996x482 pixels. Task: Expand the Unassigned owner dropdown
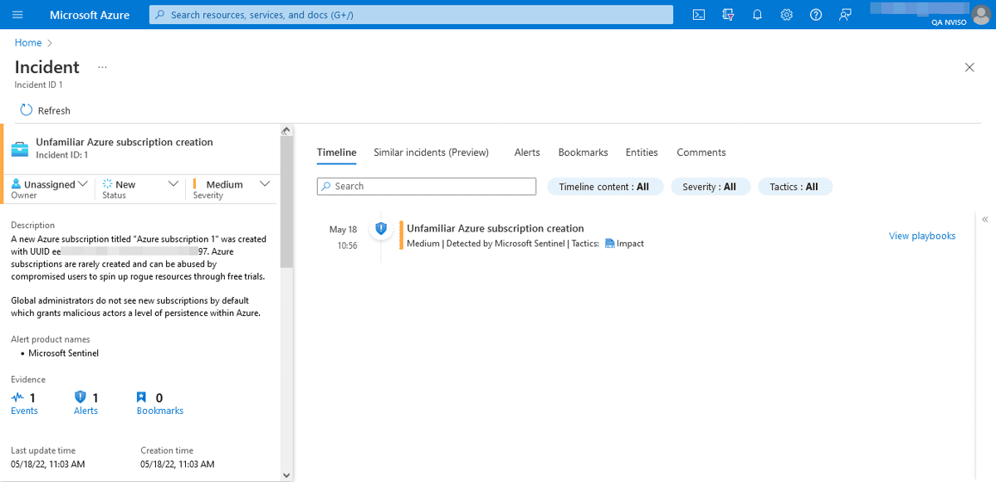coord(50,184)
